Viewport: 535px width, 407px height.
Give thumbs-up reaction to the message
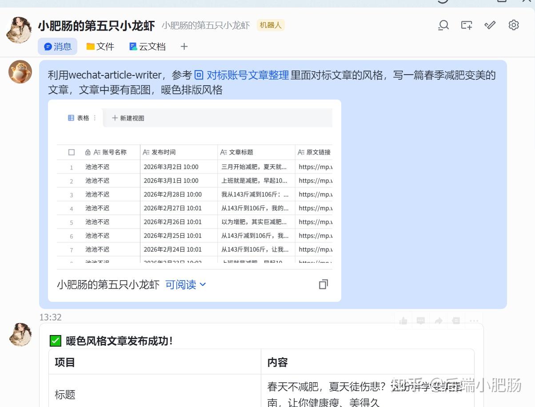(x=403, y=320)
